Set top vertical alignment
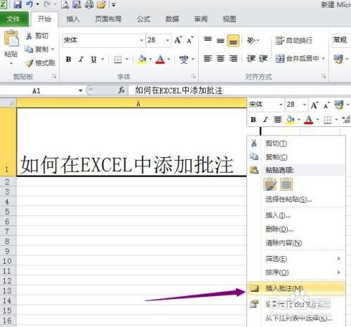The height and width of the screenshot is (327, 351). click(208, 40)
